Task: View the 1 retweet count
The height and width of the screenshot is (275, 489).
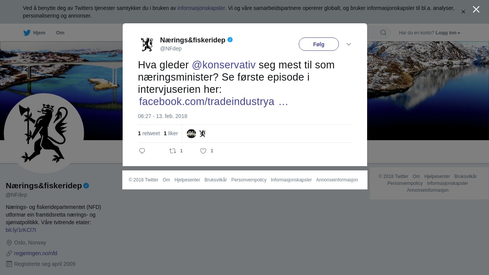Action: [x=149, y=133]
